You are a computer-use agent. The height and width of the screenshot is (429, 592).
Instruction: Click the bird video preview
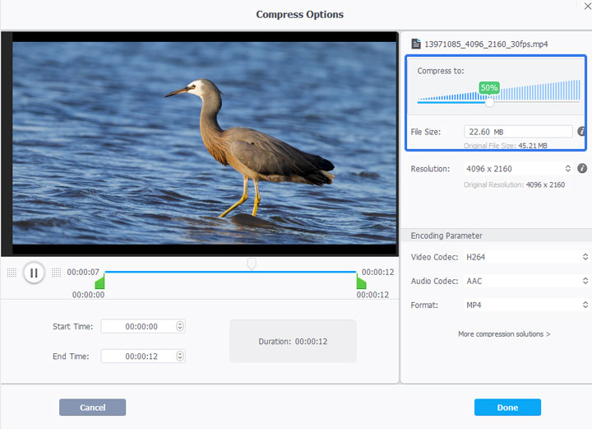click(204, 143)
